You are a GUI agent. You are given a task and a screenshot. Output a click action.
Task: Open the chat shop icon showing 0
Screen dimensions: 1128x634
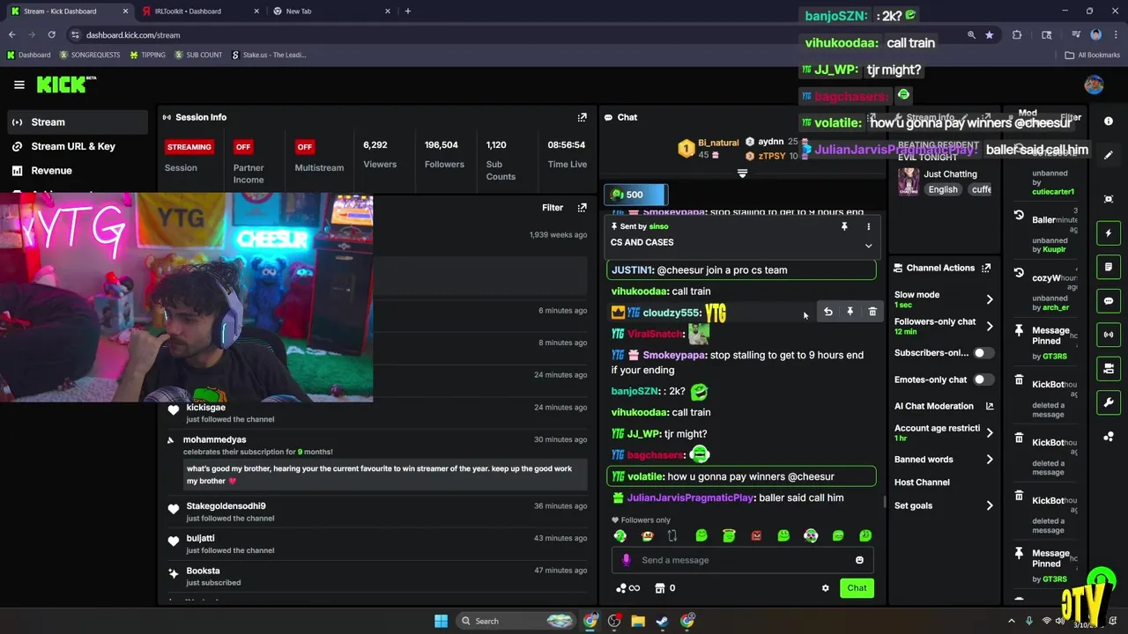664,588
